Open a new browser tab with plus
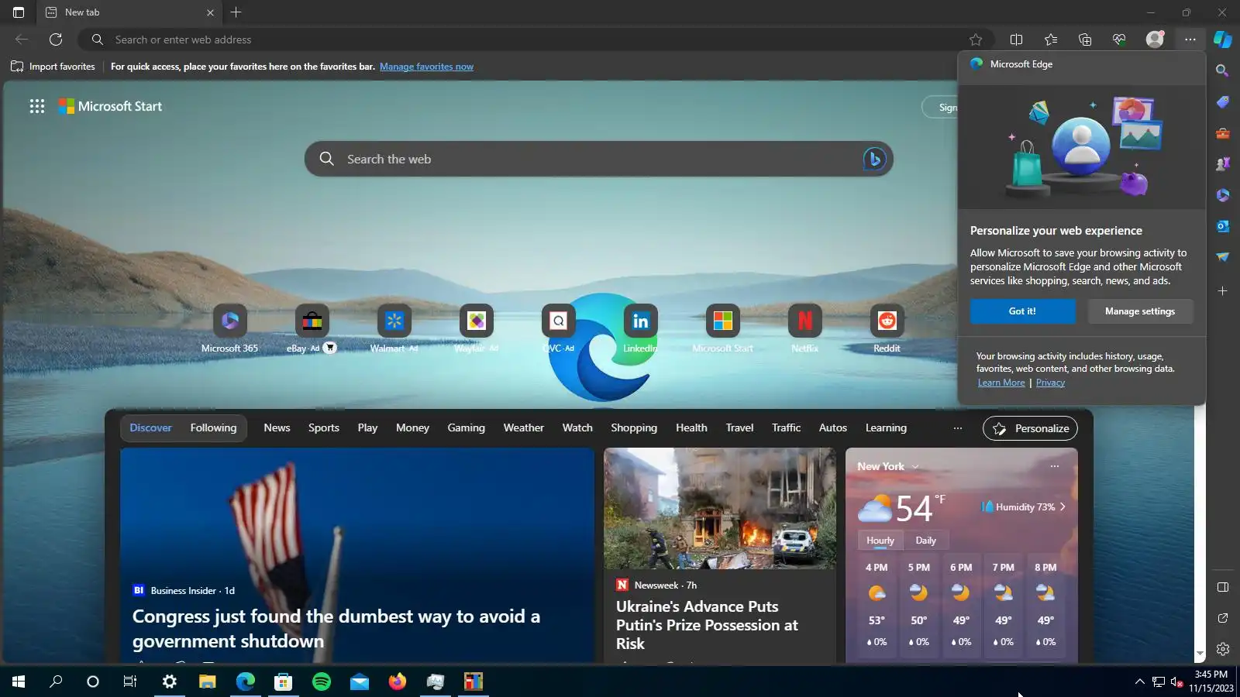1240x697 pixels. (x=236, y=12)
